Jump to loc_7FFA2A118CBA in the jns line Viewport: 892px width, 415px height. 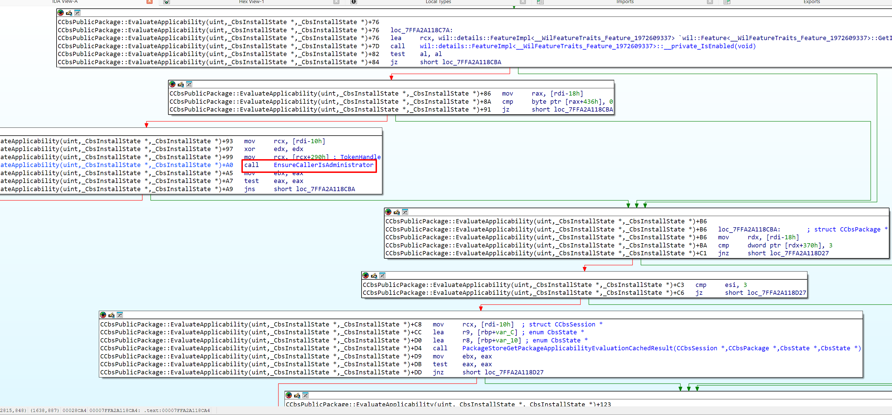325,189
